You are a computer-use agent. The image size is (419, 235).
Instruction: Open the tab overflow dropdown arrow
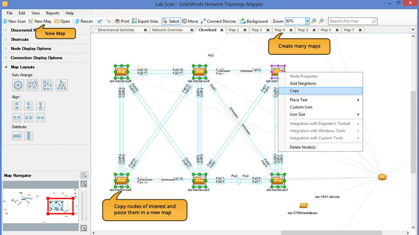413,30
